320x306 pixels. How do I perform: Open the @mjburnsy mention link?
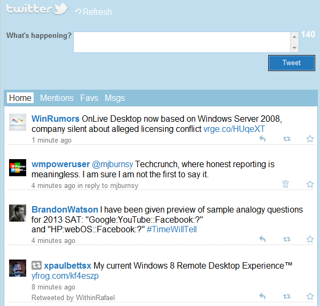tap(112, 164)
